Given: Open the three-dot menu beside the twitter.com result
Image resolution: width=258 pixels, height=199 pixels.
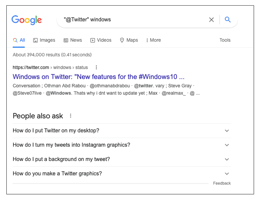Looking at the screenshot, I should tap(96, 67).
